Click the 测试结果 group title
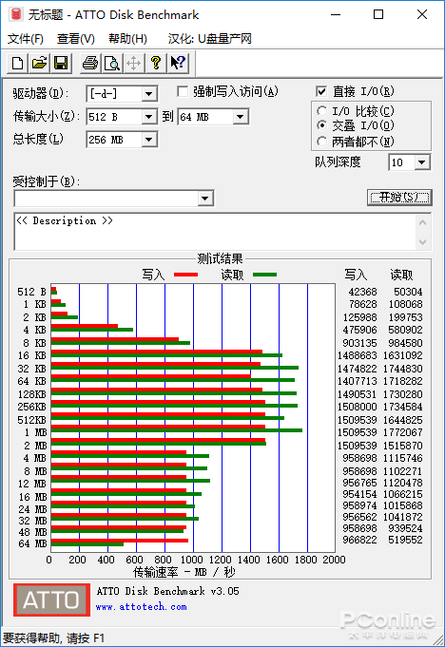This screenshot has width=445, height=647. [220, 259]
